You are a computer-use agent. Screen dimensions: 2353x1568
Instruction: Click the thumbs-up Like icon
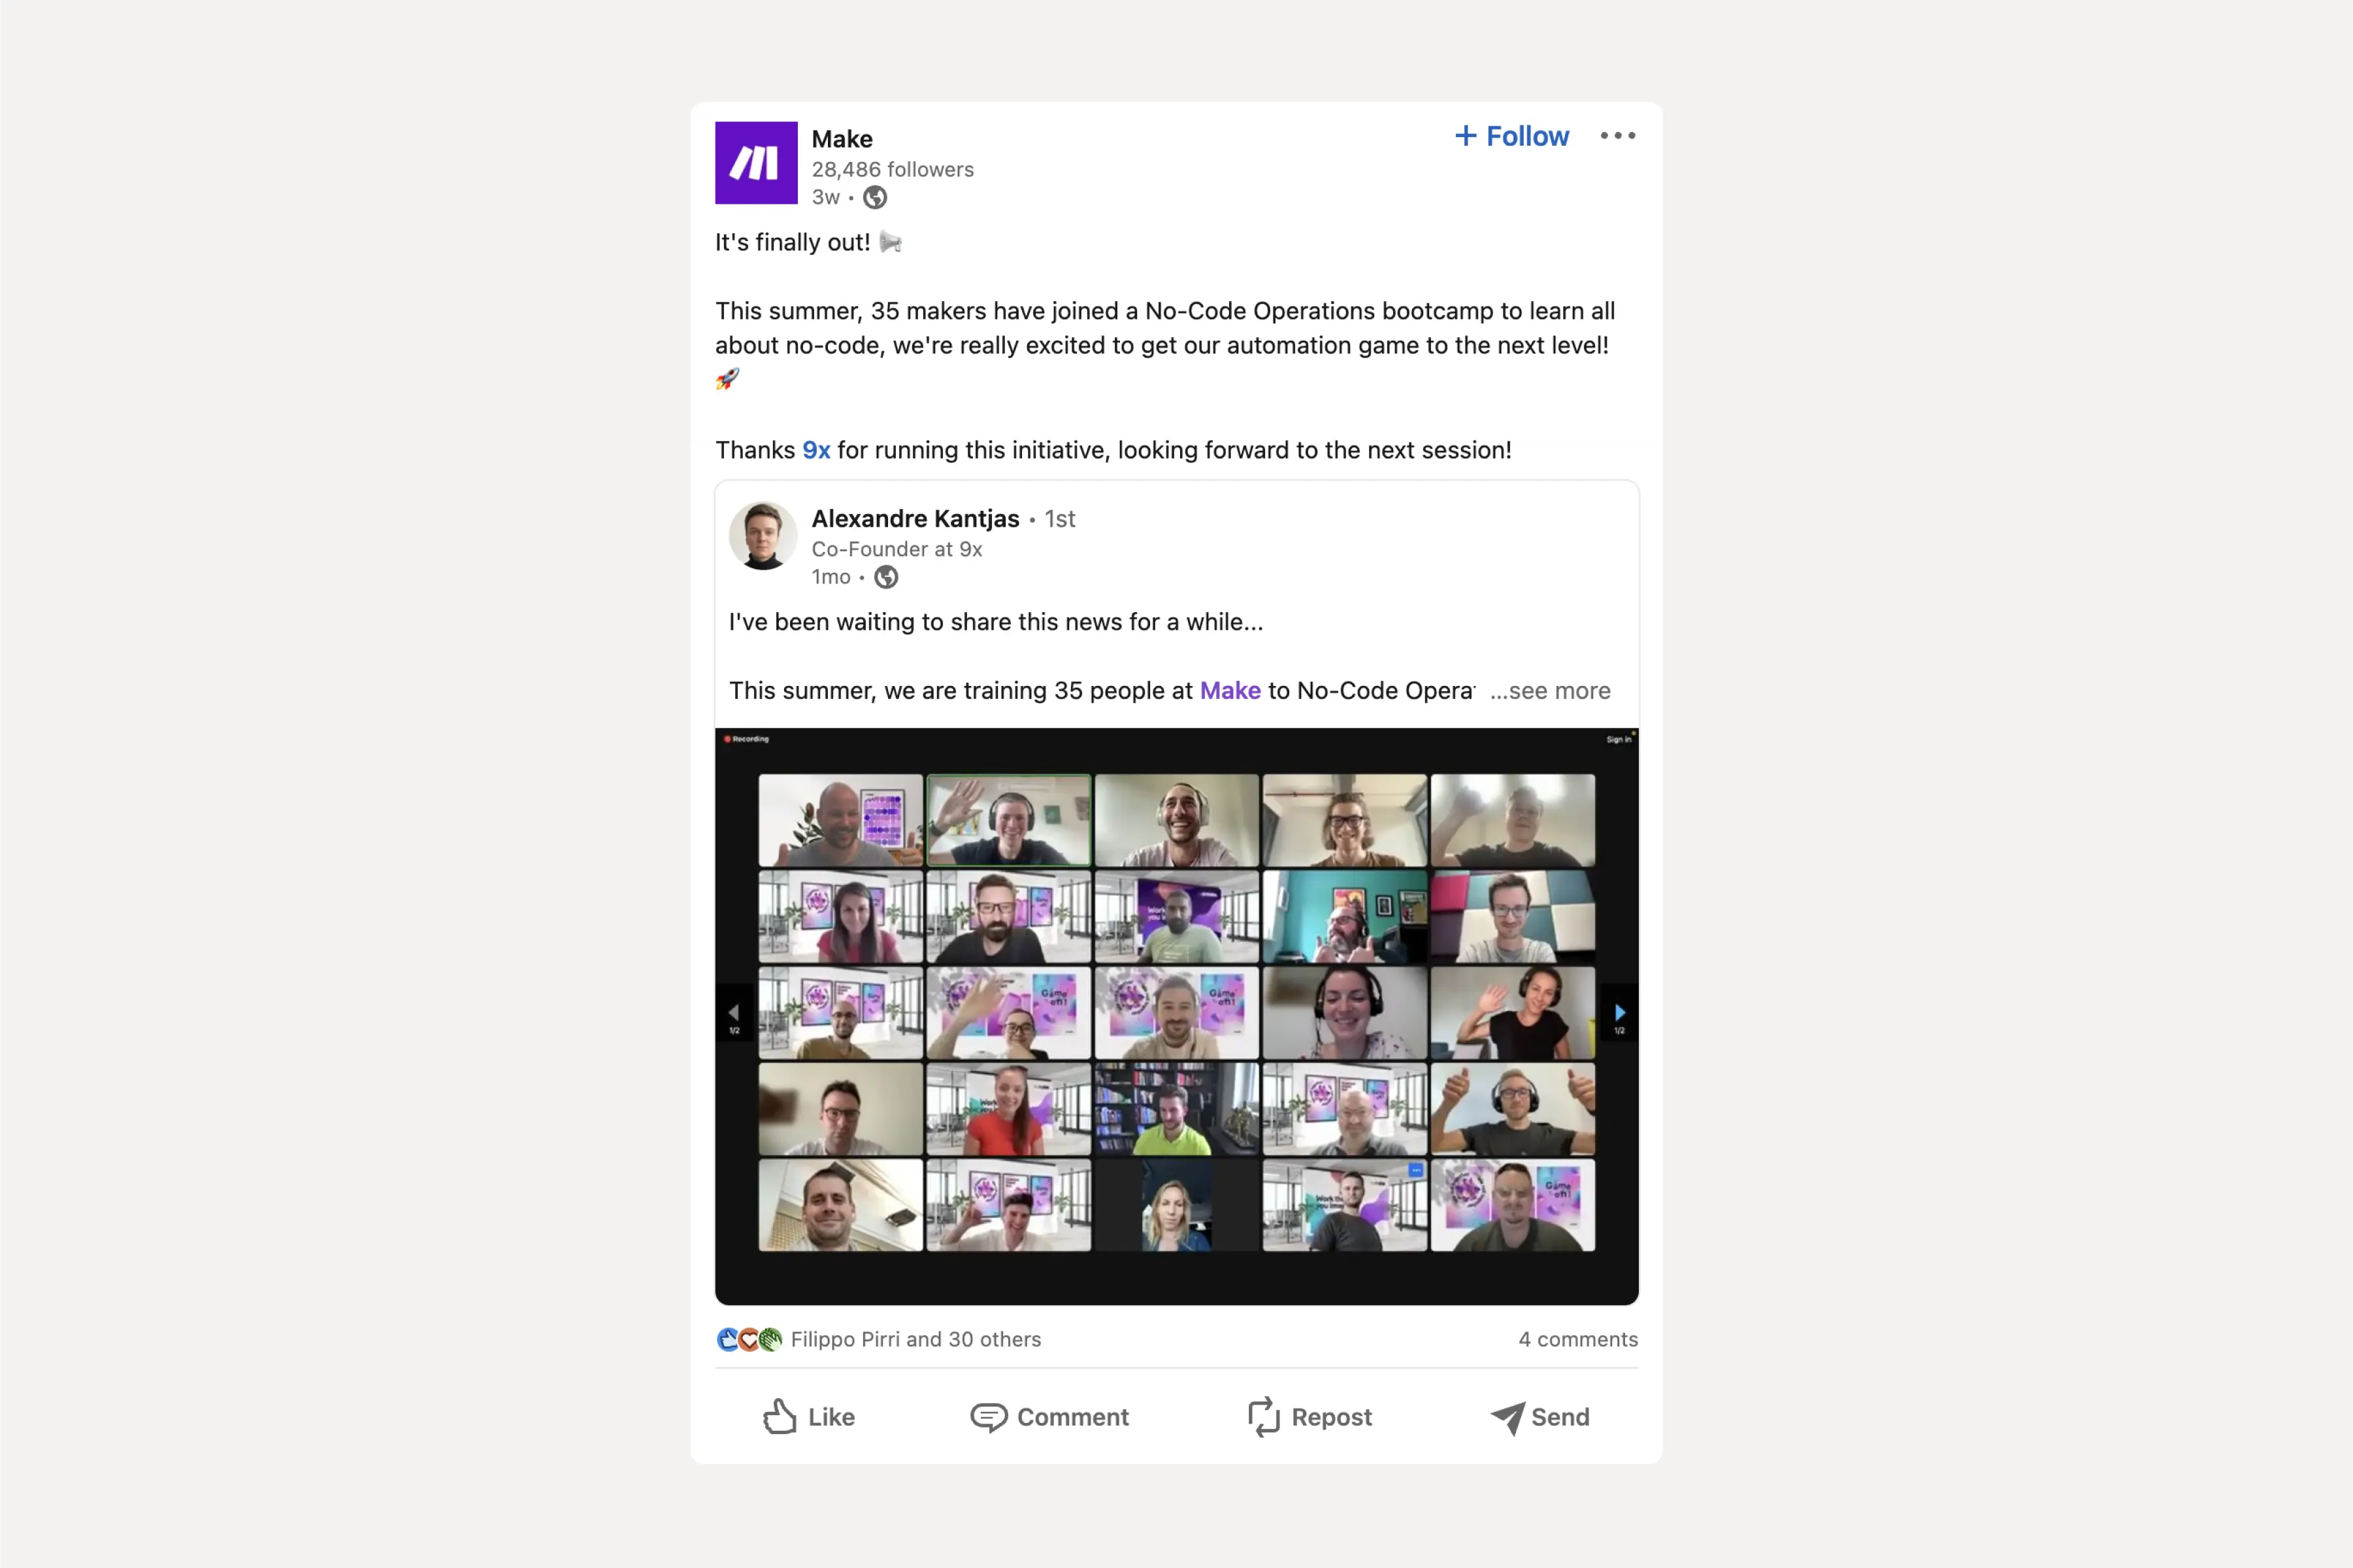(x=780, y=1416)
